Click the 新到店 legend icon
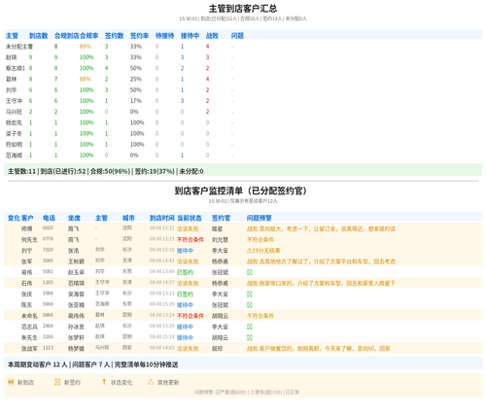This screenshot has width=486, height=414. (11, 382)
